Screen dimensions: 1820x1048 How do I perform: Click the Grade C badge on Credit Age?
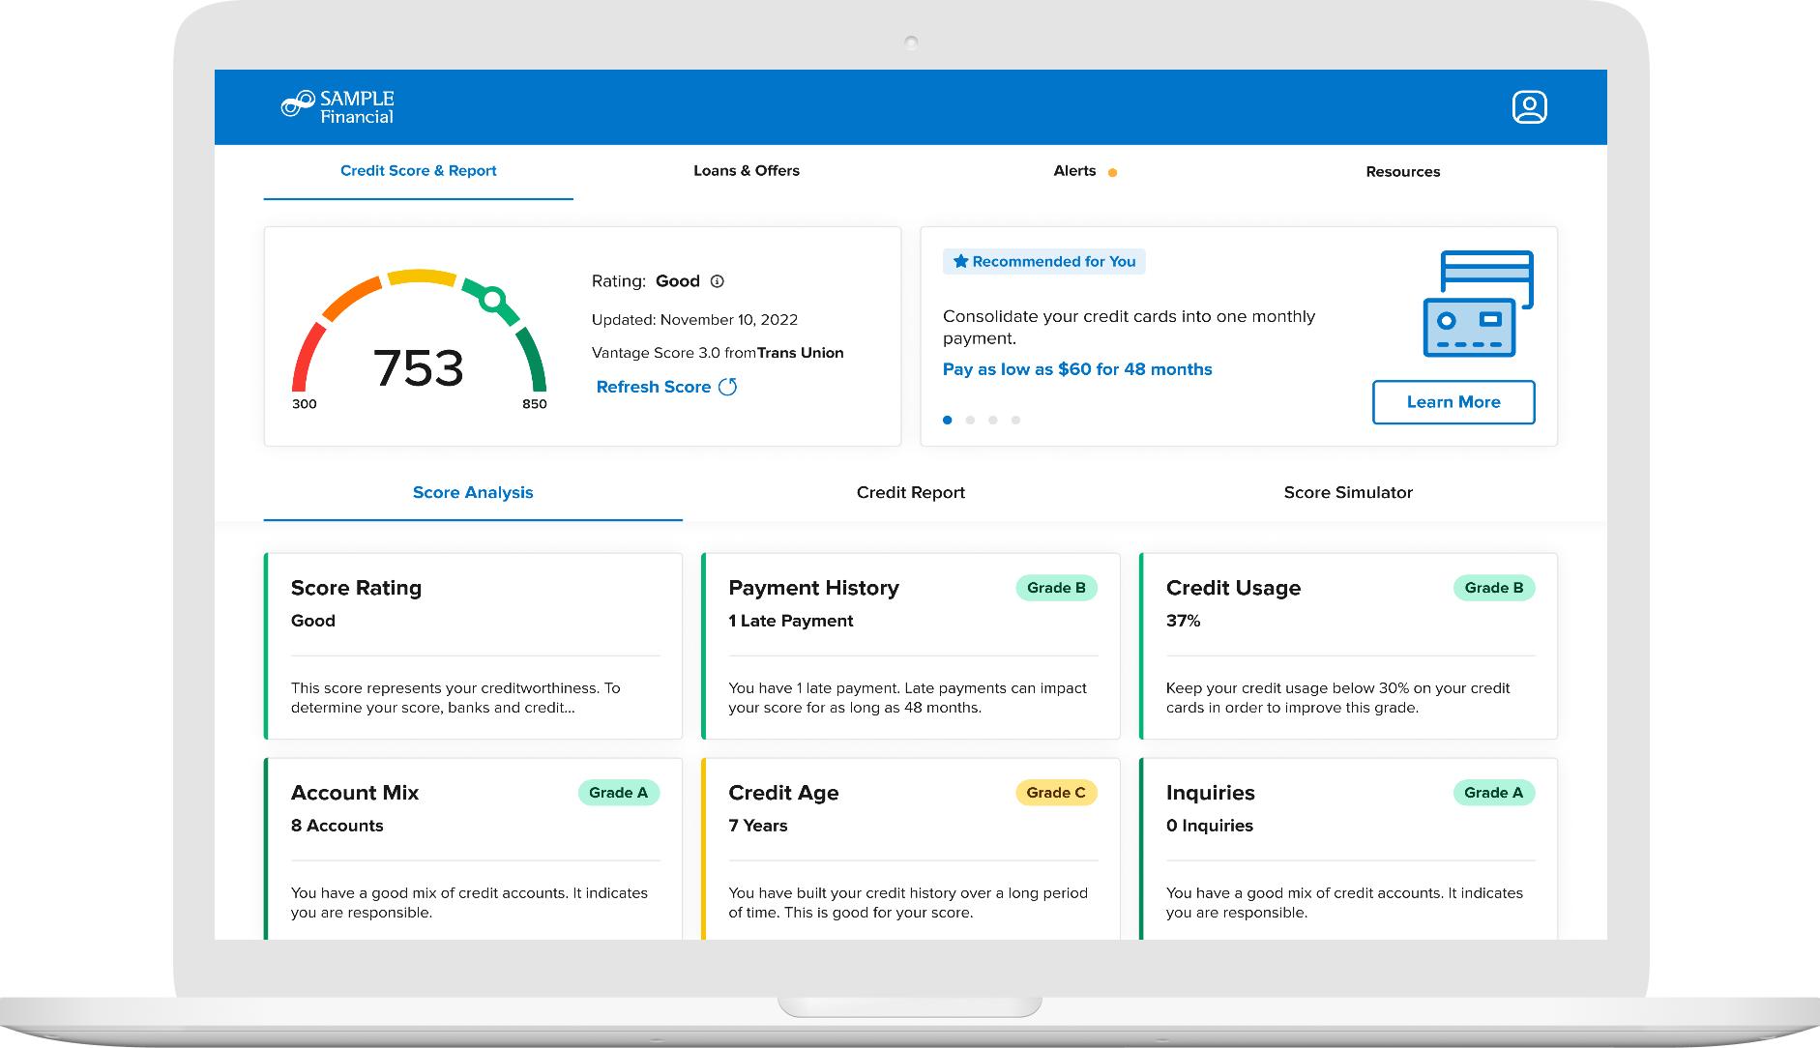tap(1056, 792)
